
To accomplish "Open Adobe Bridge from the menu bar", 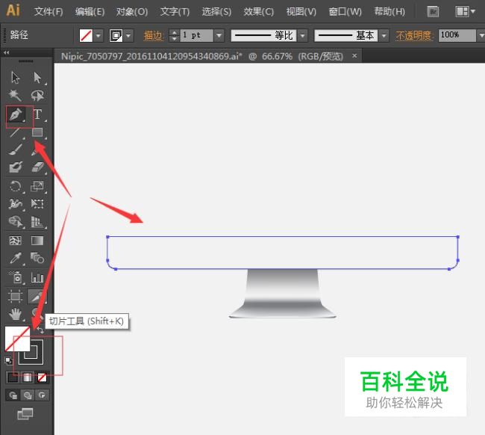I will point(433,12).
